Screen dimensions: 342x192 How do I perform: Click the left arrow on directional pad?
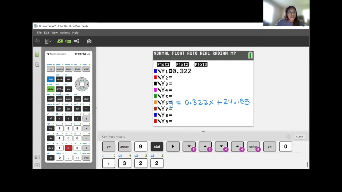[77, 84]
